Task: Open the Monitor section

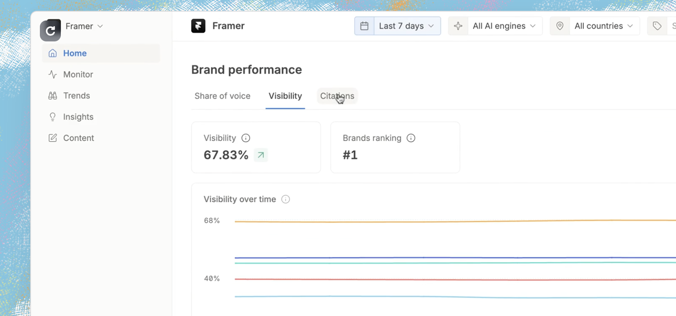Action: point(101,74)
